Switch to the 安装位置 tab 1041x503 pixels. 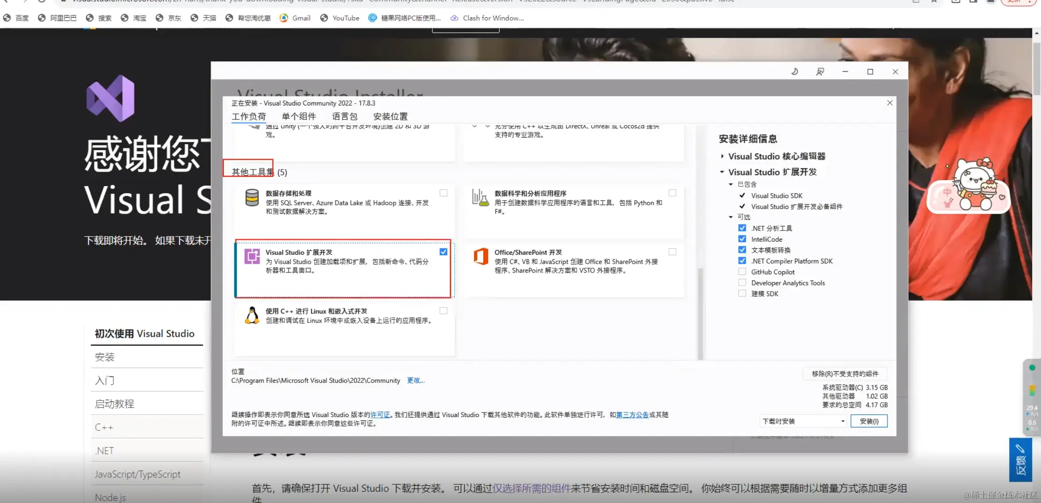(x=390, y=116)
